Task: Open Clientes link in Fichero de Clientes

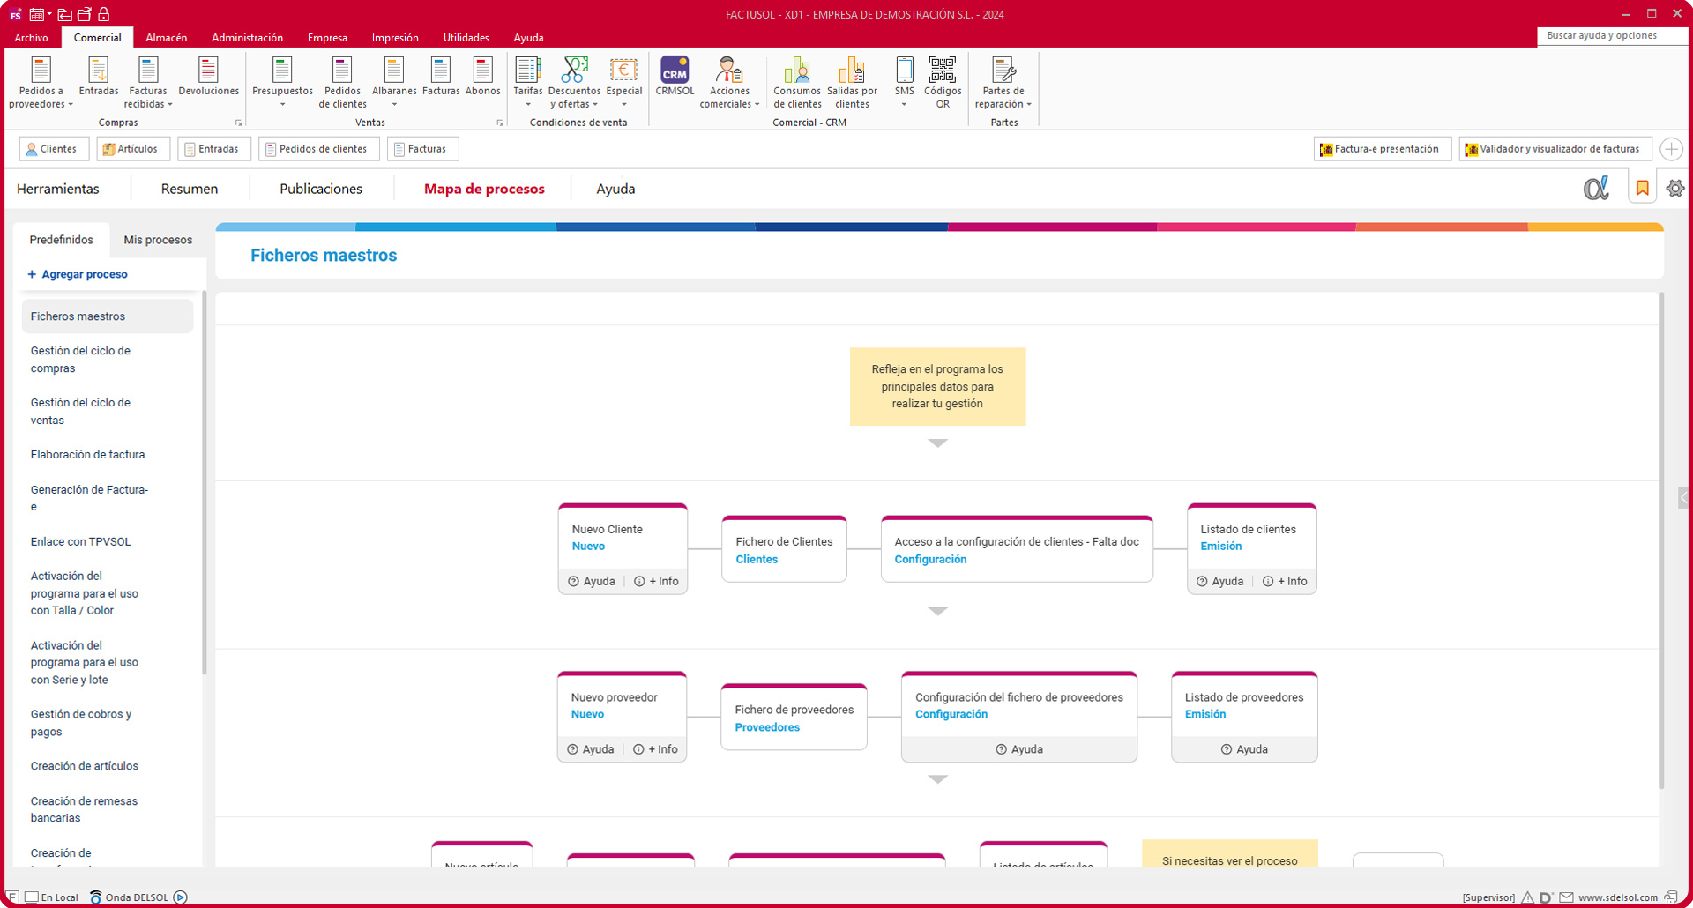Action: 757,560
